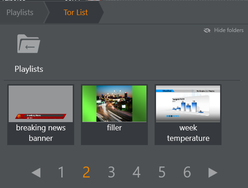Click the crossed-eye hide folders icon

point(207,30)
